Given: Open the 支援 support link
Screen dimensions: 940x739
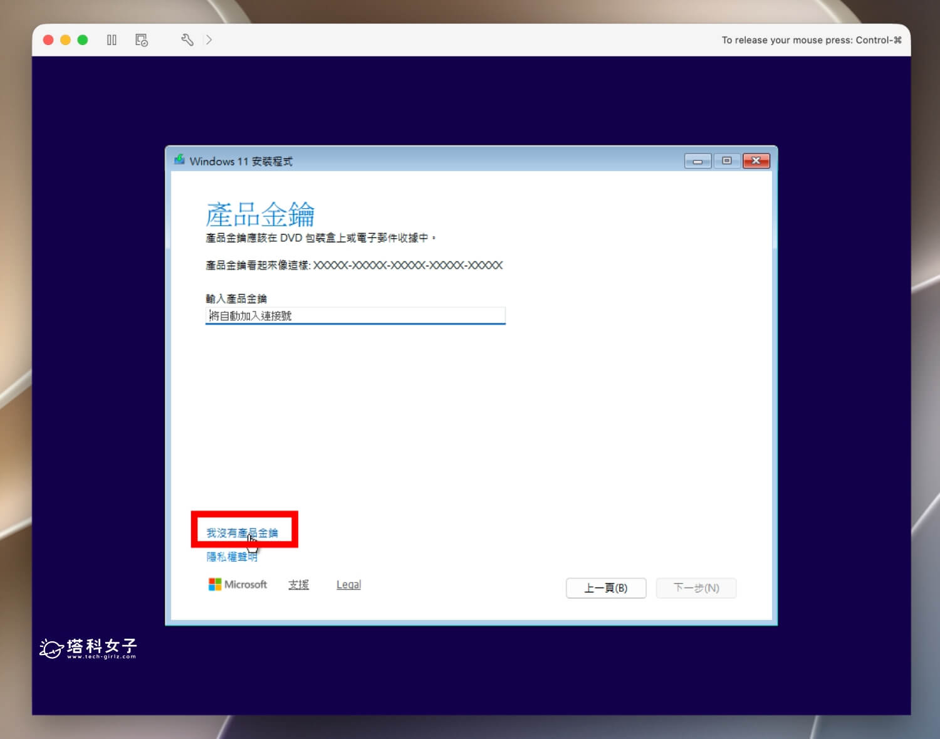Looking at the screenshot, I should pyautogui.click(x=298, y=585).
